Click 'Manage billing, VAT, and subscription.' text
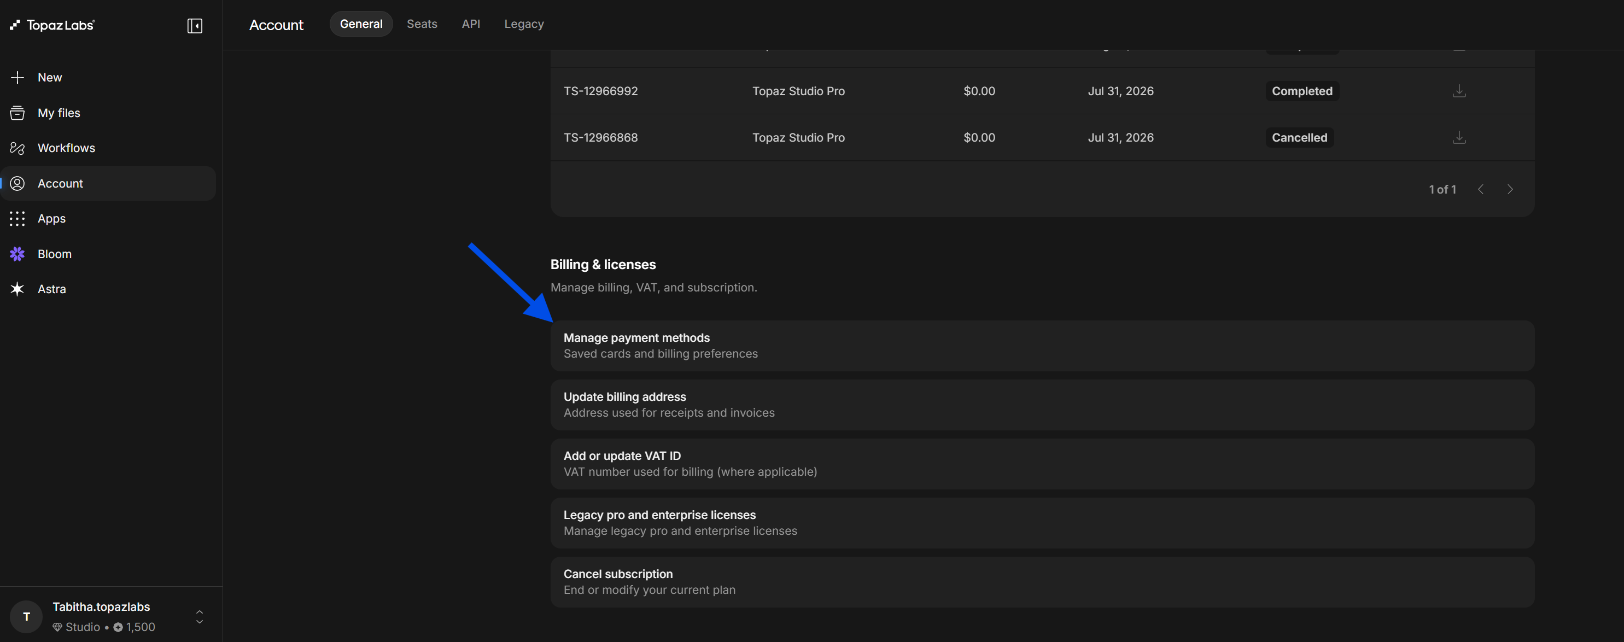1624x642 pixels. coord(654,288)
